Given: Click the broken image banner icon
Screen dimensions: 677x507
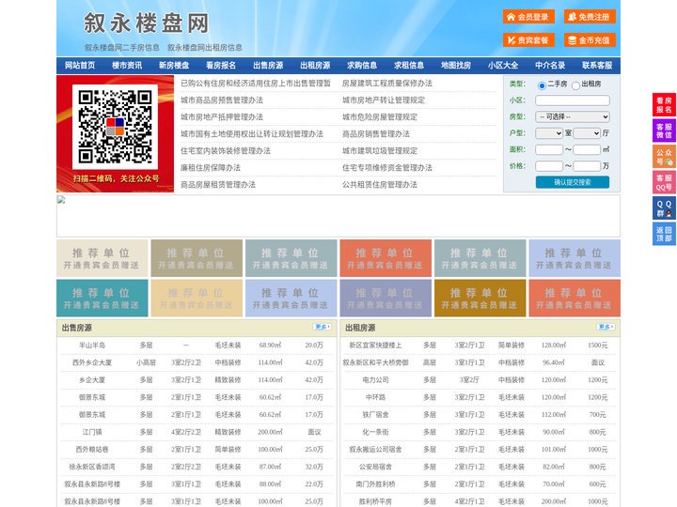Looking at the screenshot, I should click(x=61, y=200).
